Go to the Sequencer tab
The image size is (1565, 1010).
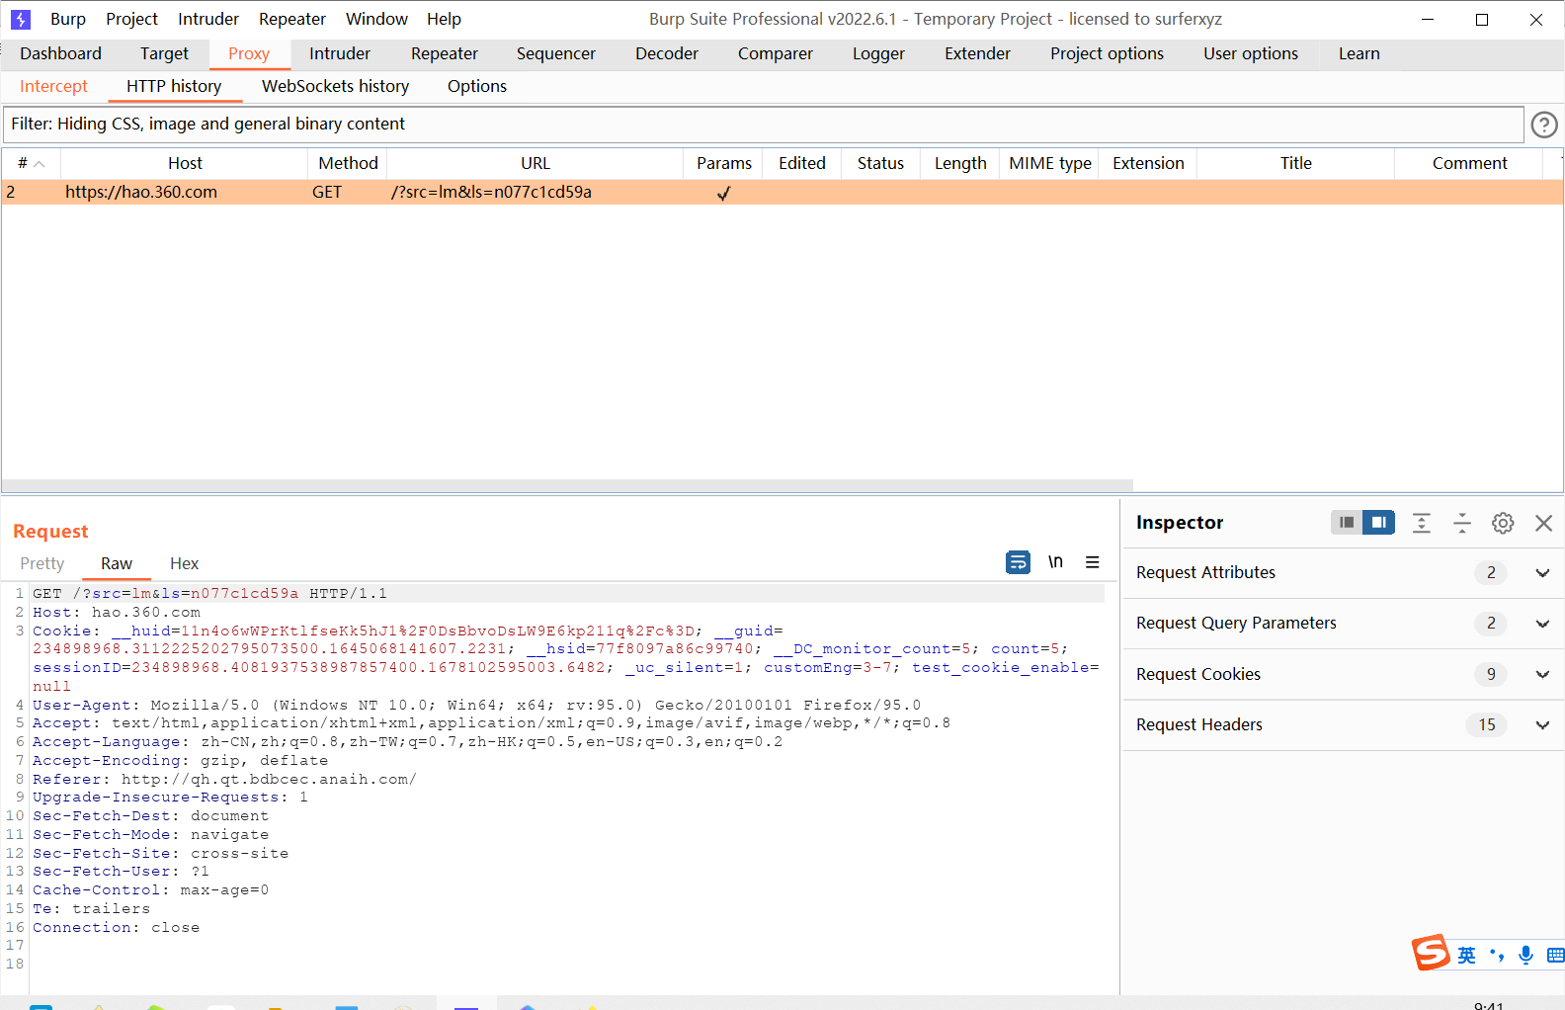tap(556, 54)
